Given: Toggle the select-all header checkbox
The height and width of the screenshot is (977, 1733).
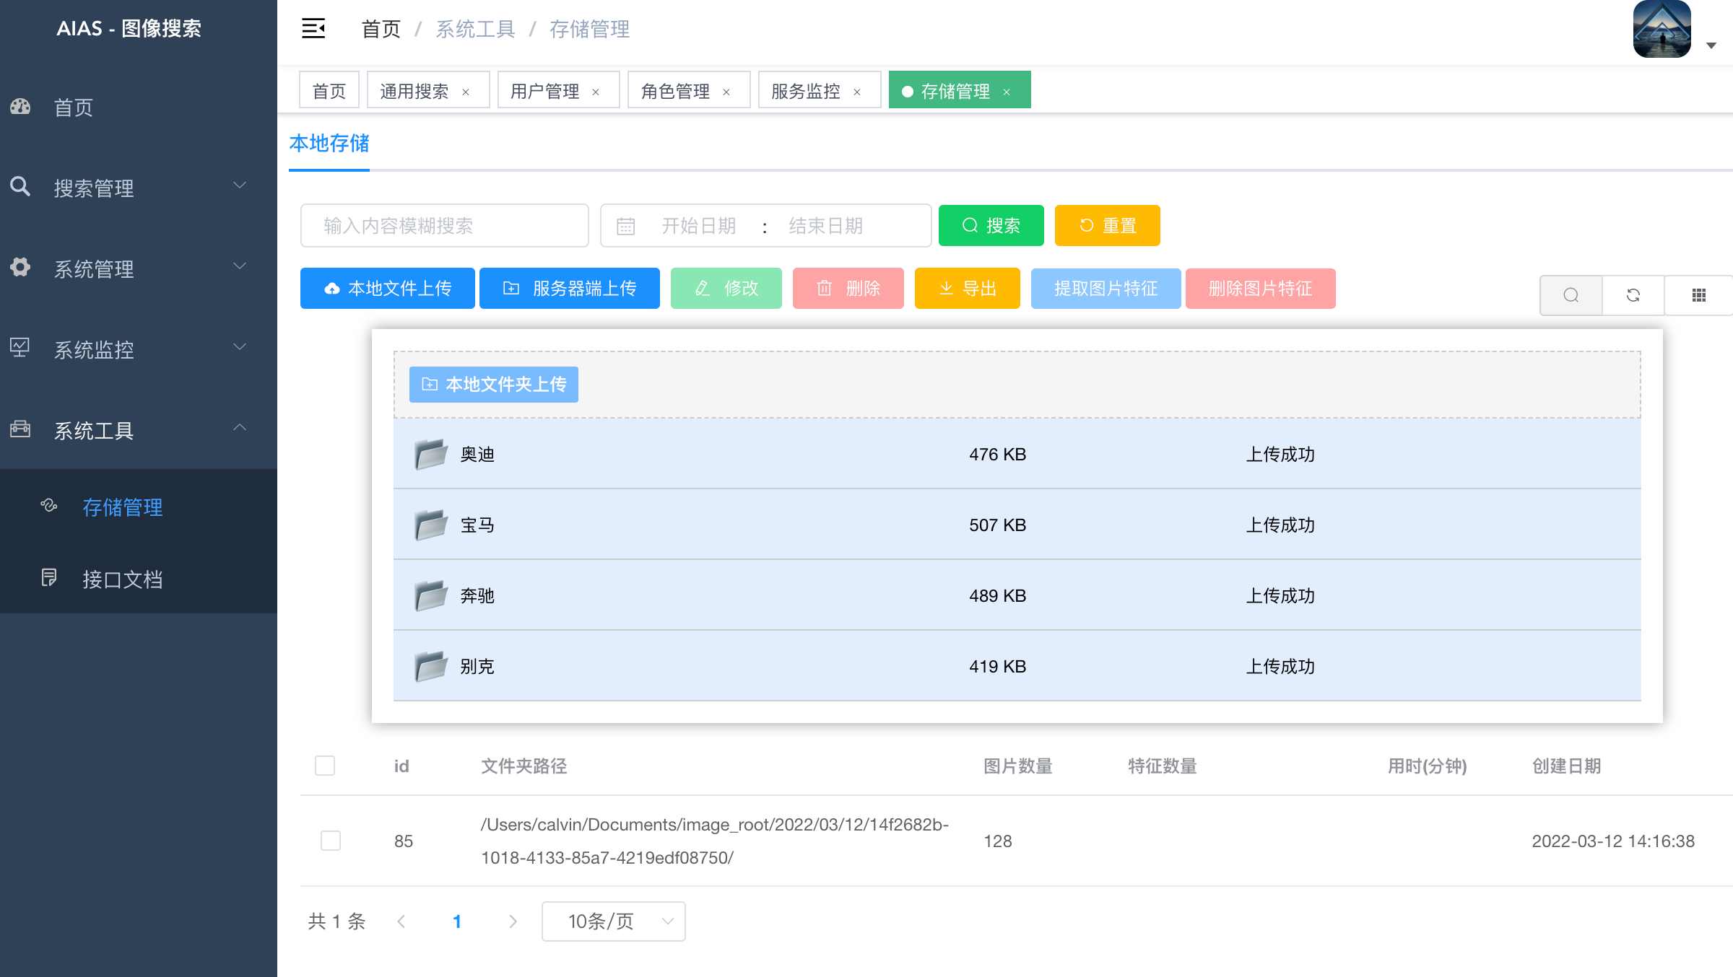Looking at the screenshot, I should [x=325, y=766].
